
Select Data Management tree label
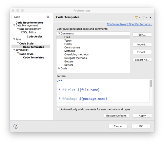(27, 26)
